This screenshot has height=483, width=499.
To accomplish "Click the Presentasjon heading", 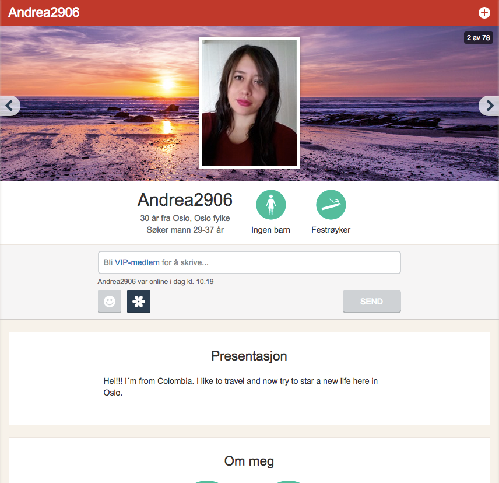I will pos(249,356).
